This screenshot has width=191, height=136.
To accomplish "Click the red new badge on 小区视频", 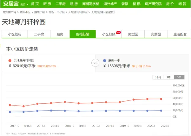I will (x=119, y=32).
